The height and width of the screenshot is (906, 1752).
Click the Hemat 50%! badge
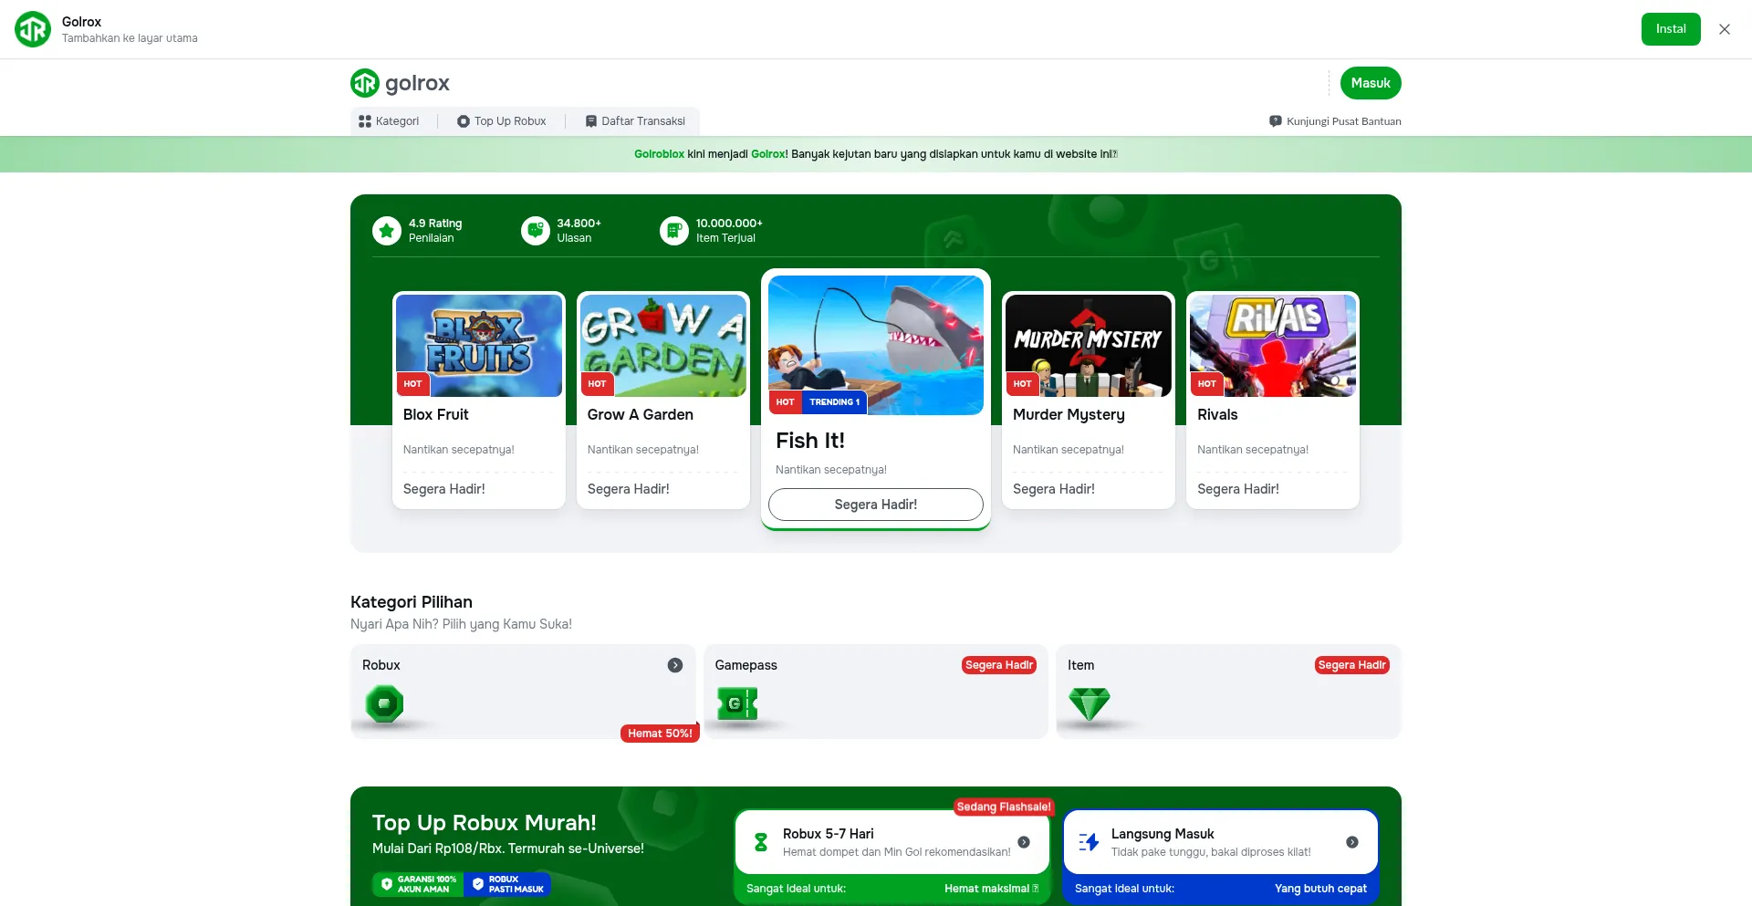pyautogui.click(x=660, y=734)
